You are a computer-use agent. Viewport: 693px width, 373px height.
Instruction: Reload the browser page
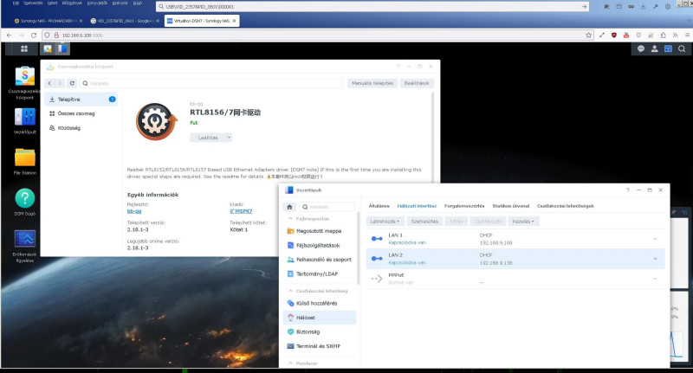(x=34, y=35)
